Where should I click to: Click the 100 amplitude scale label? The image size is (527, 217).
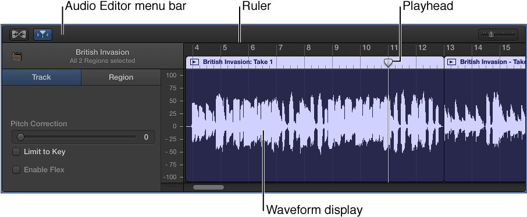171,75
